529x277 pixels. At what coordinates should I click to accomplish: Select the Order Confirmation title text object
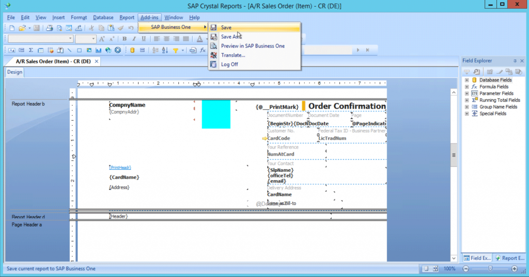(x=347, y=106)
